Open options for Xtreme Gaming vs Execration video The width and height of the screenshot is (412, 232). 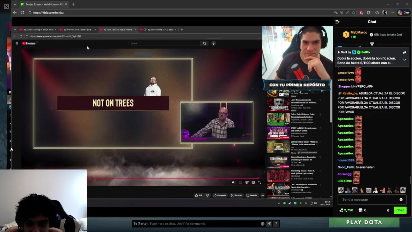[x=320, y=157]
